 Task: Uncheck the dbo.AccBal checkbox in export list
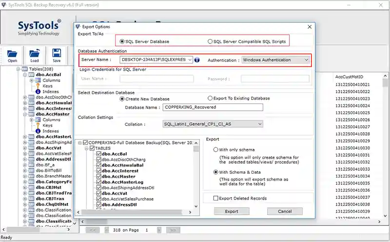pos(99,154)
